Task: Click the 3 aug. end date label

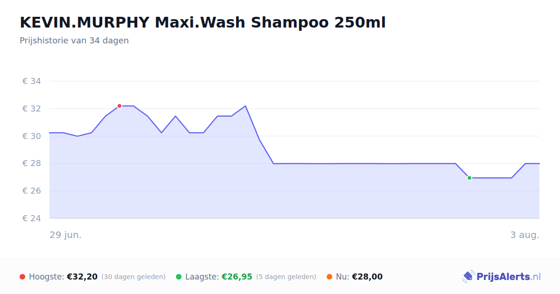Action: point(525,235)
